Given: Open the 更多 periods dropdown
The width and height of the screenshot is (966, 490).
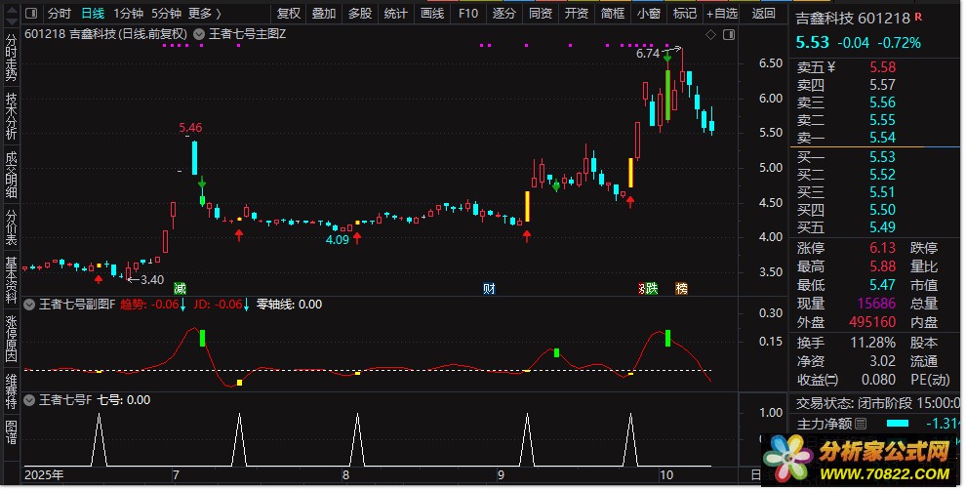Looking at the screenshot, I should (205, 13).
